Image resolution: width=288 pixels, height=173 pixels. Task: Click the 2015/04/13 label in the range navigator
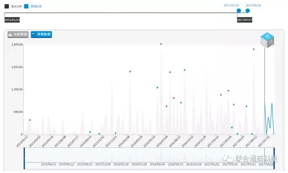click(48, 165)
